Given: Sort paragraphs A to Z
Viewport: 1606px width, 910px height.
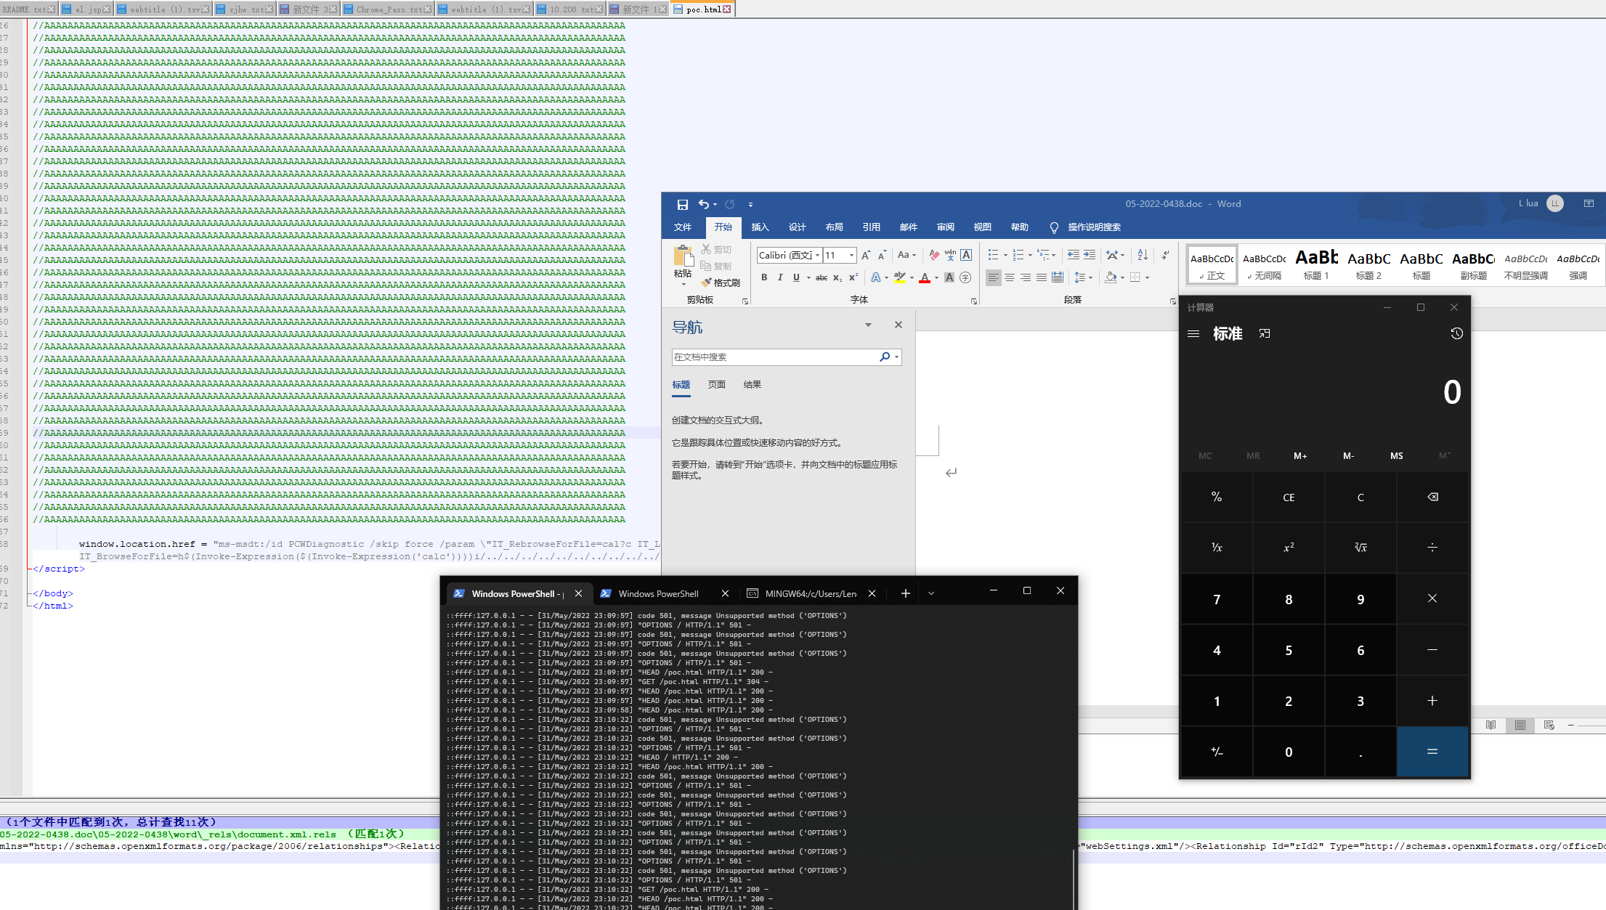Looking at the screenshot, I should pos(1143,255).
